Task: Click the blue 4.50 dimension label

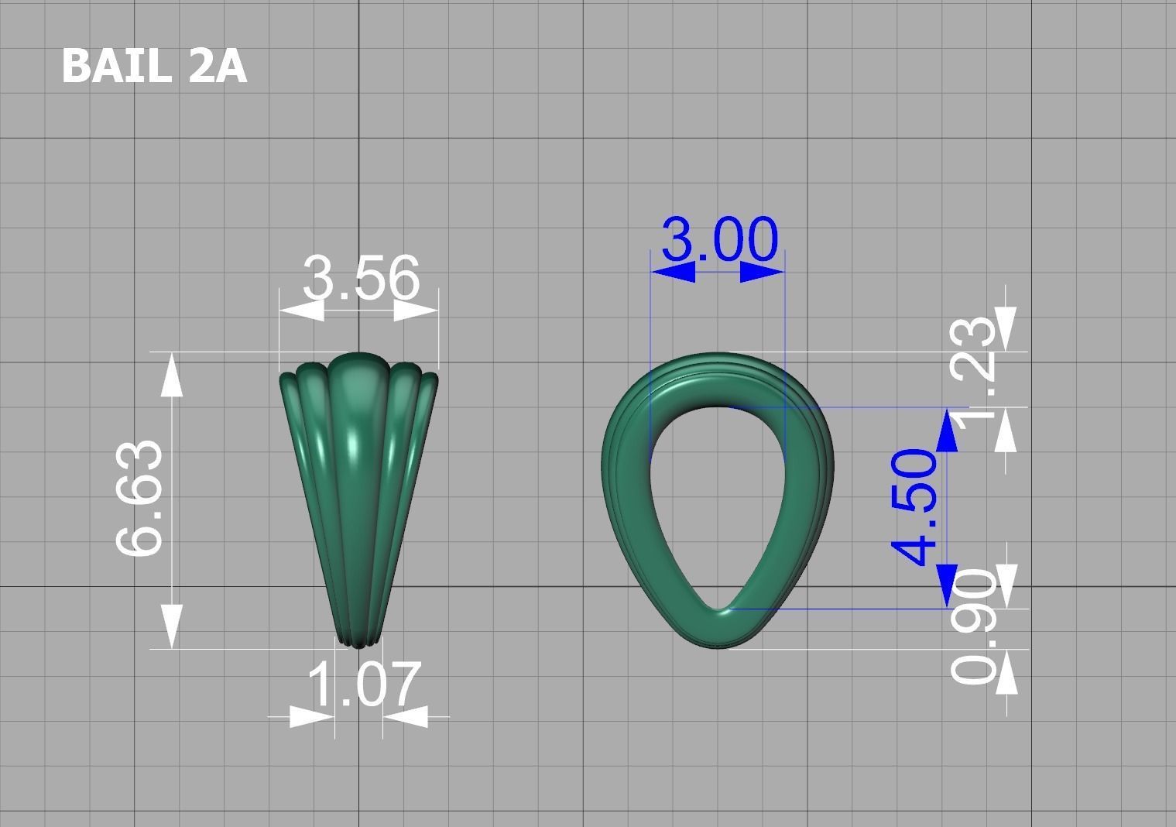Action: click(x=916, y=507)
